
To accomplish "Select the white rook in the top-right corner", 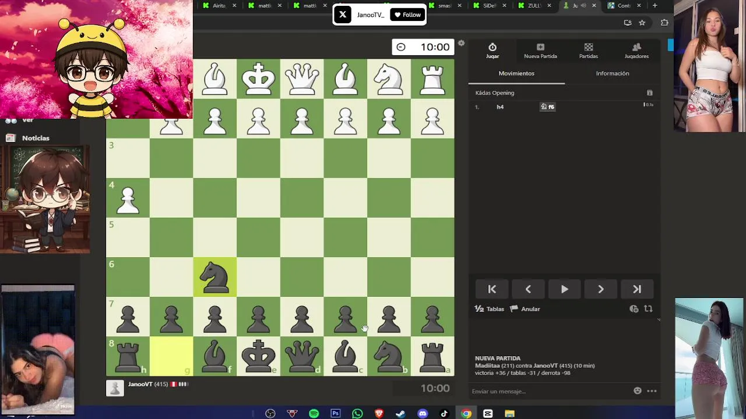I will 432,79.
